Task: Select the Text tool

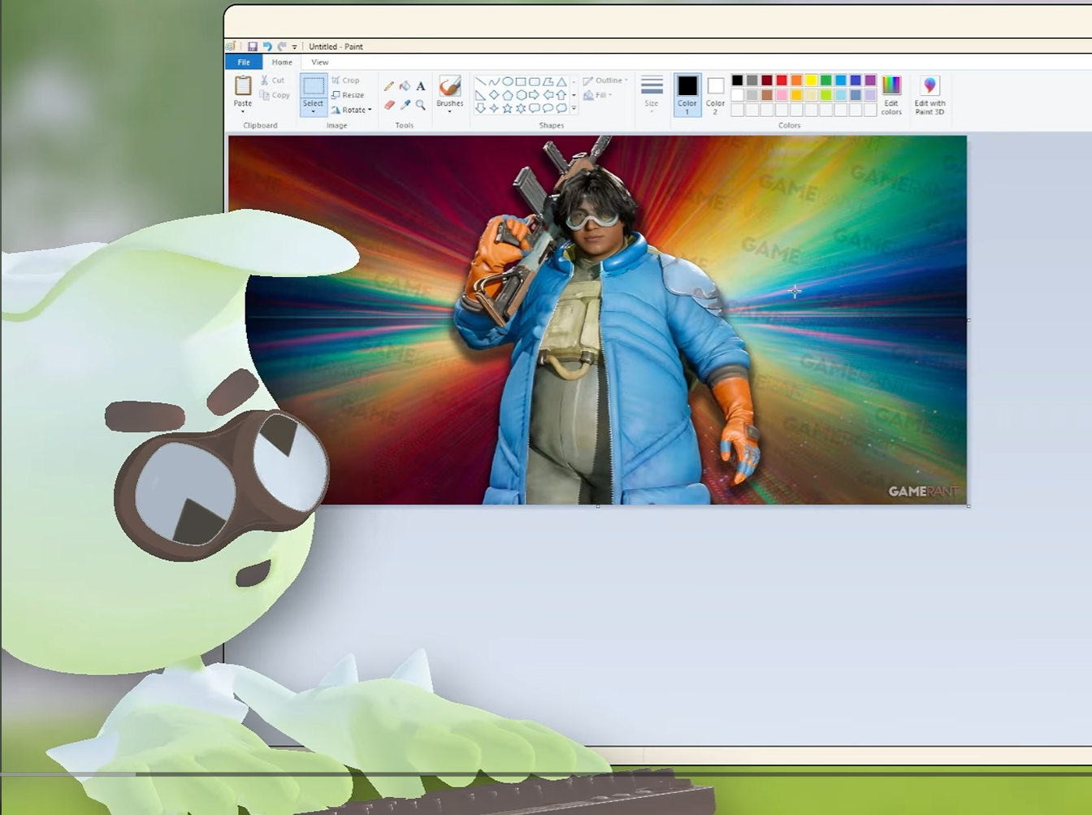Action: (x=420, y=86)
